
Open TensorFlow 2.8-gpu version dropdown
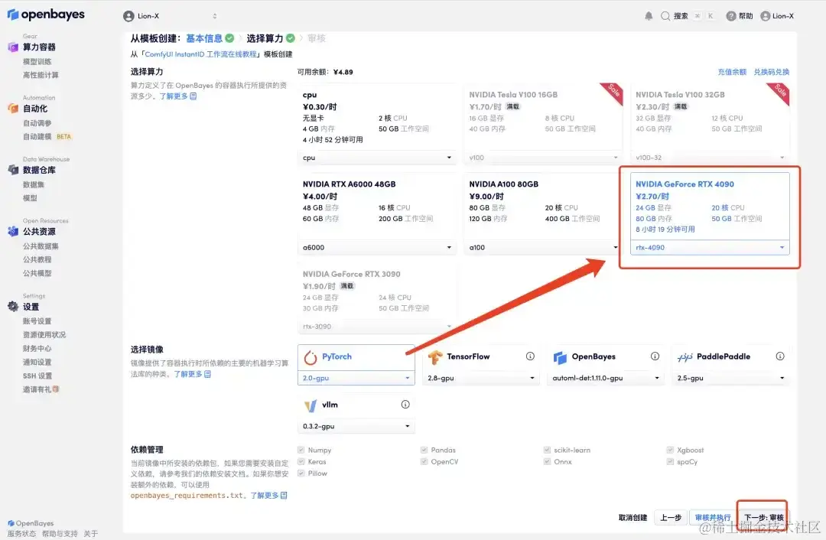coord(481,378)
